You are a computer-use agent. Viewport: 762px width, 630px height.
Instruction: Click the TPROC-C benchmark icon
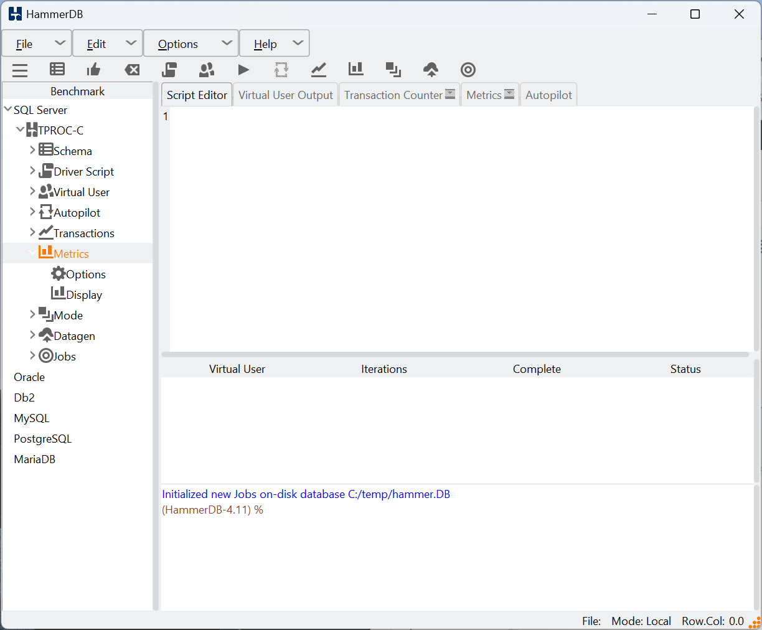click(x=32, y=129)
